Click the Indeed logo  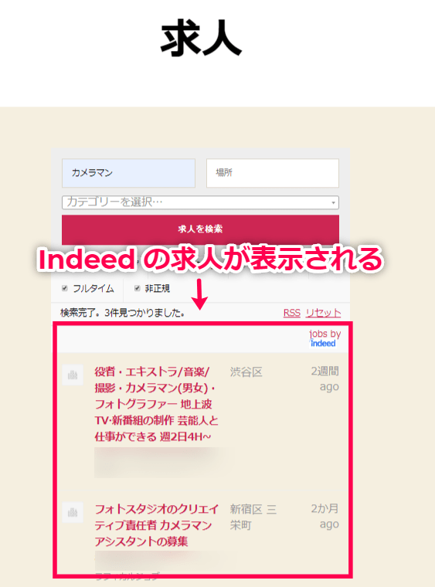click(x=323, y=343)
